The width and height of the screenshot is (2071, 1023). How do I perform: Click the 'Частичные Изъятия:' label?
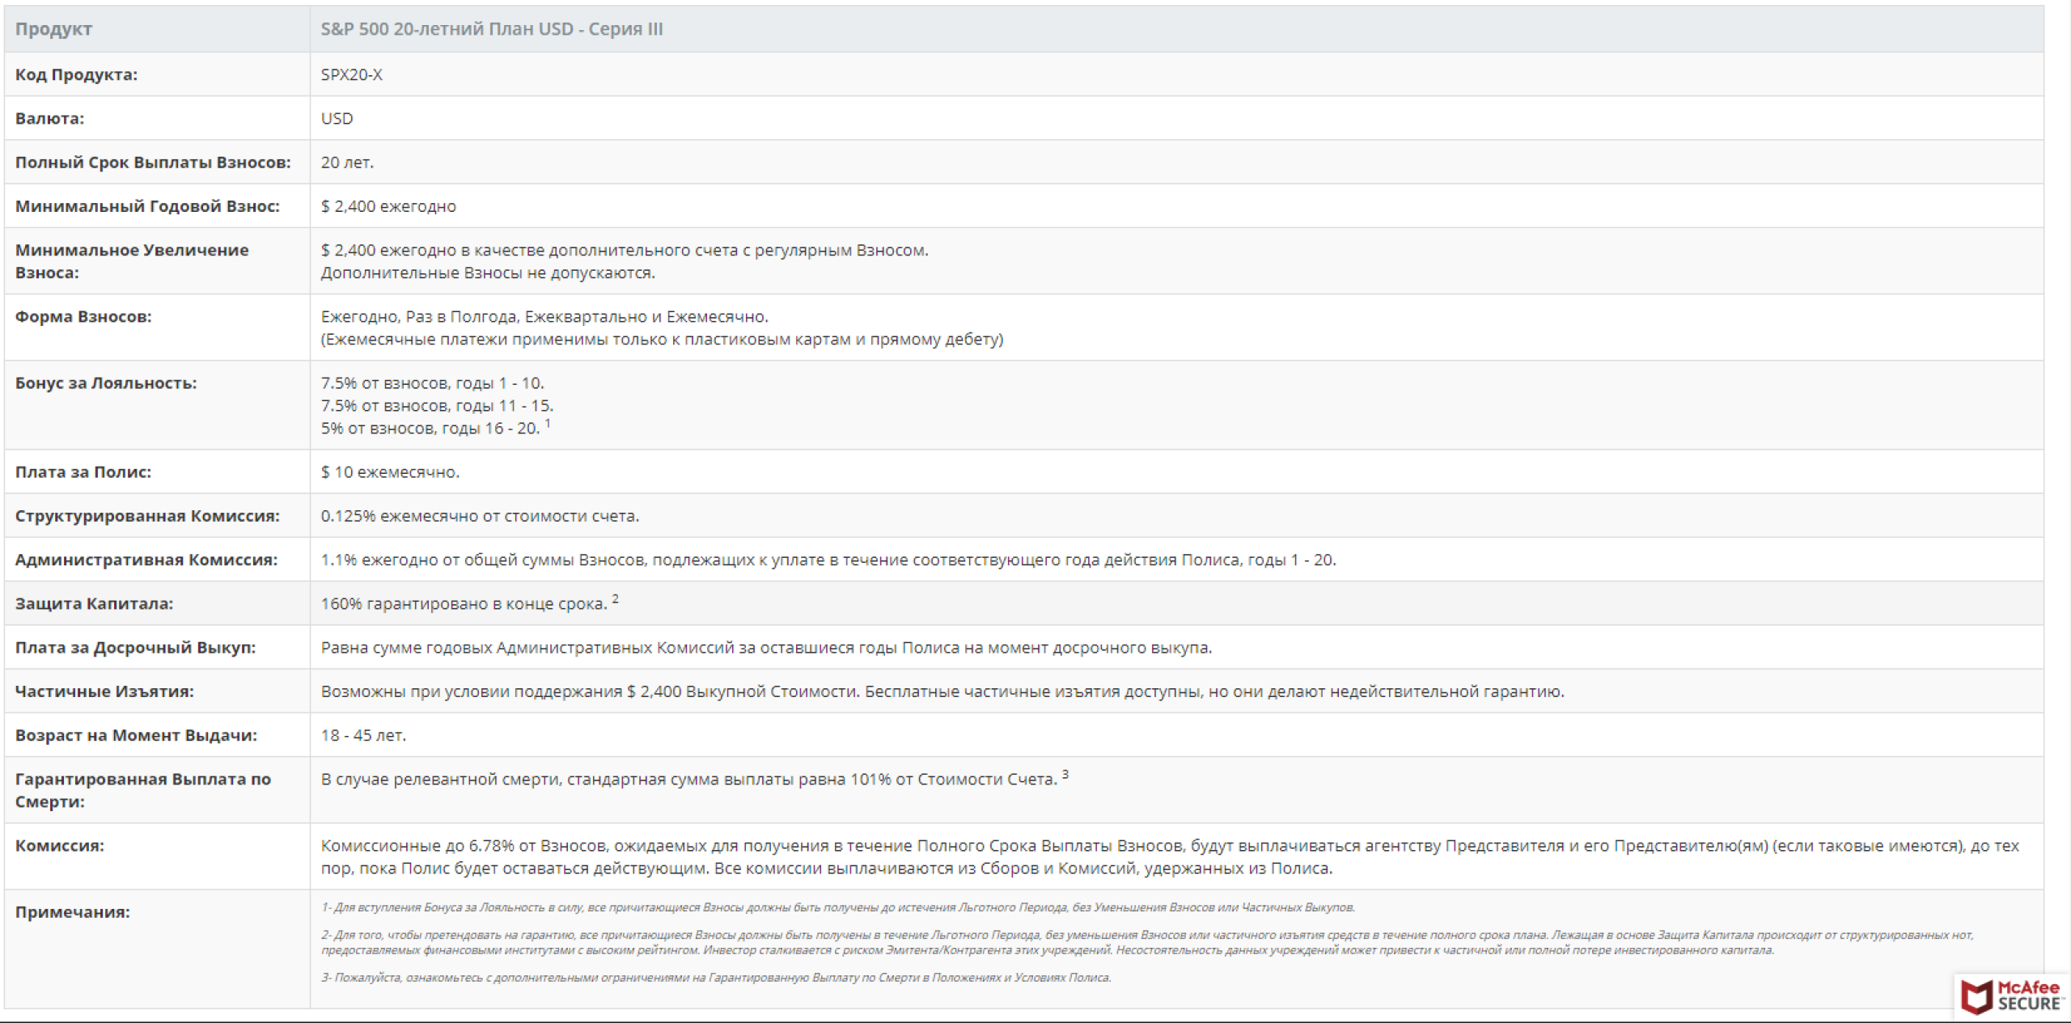point(104,691)
